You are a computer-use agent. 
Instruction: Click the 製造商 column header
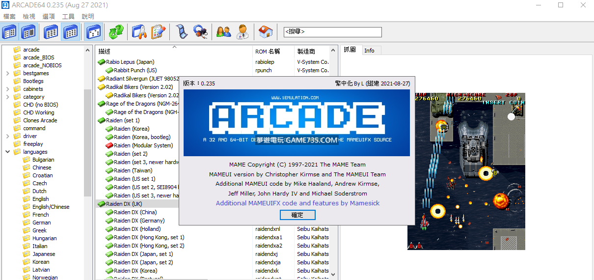click(x=306, y=51)
